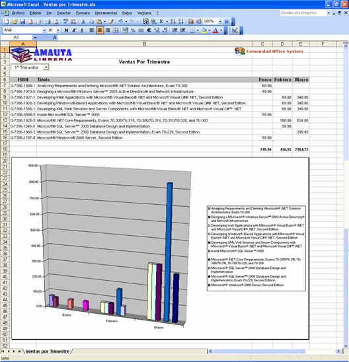Open the Formato menu
The image size is (349, 362).
pos(83,13)
